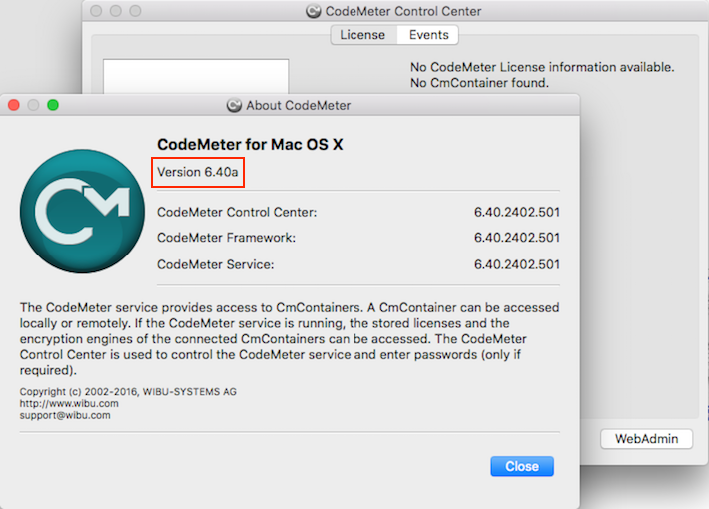Click the CodeMeter Service: label
This screenshot has width=709, height=509.
pyautogui.click(x=216, y=264)
